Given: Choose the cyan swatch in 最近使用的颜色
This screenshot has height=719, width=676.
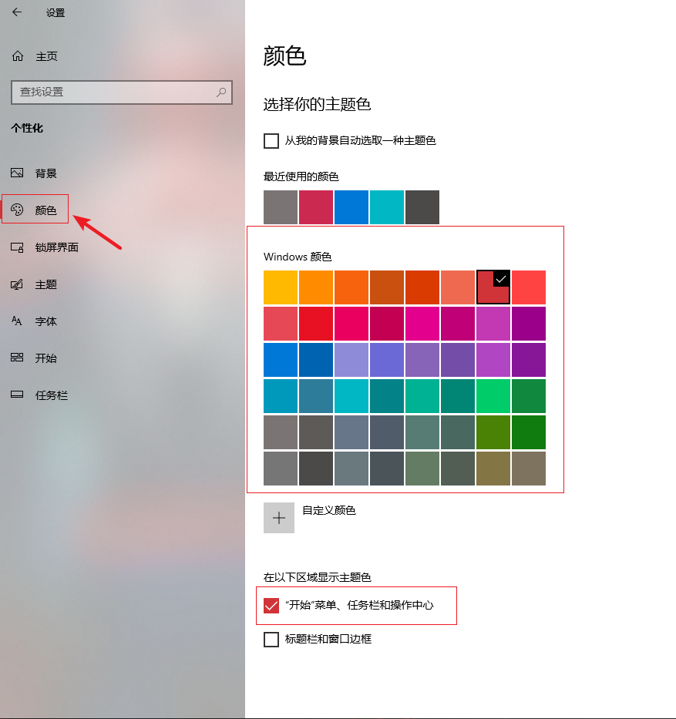Looking at the screenshot, I should pyautogui.click(x=387, y=207).
